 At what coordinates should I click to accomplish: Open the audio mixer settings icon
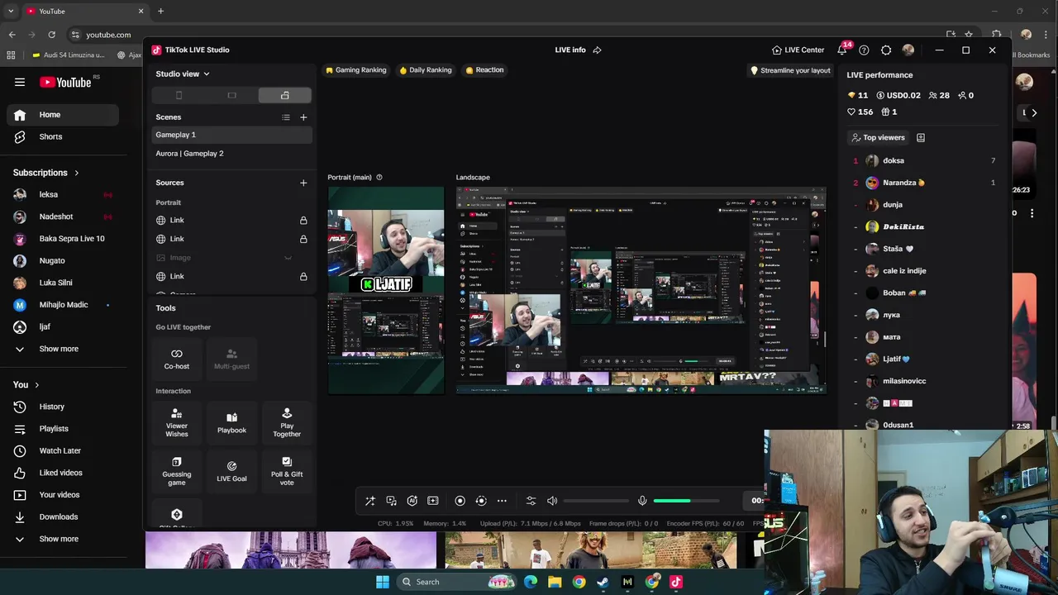(531, 501)
